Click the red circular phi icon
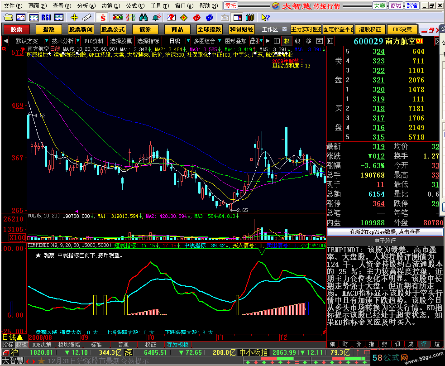Viewport: 445px width, 366px height. point(196,18)
